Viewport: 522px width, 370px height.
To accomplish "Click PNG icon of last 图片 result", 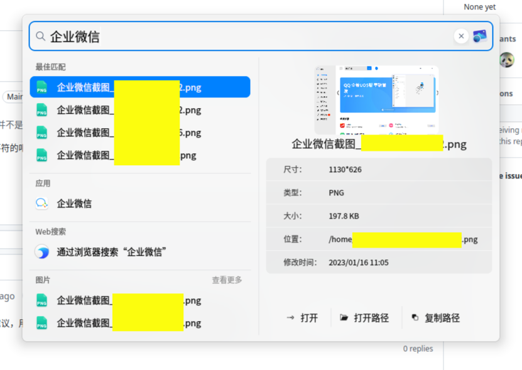I will click(x=41, y=323).
